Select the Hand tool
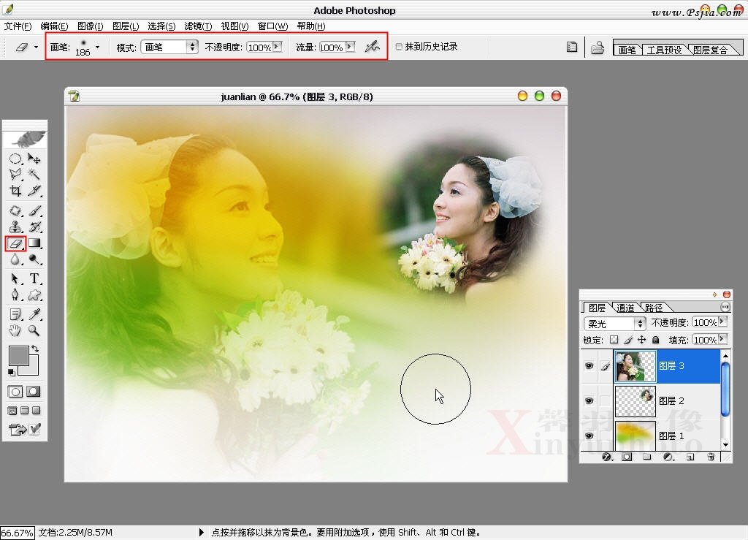 tap(15, 330)
